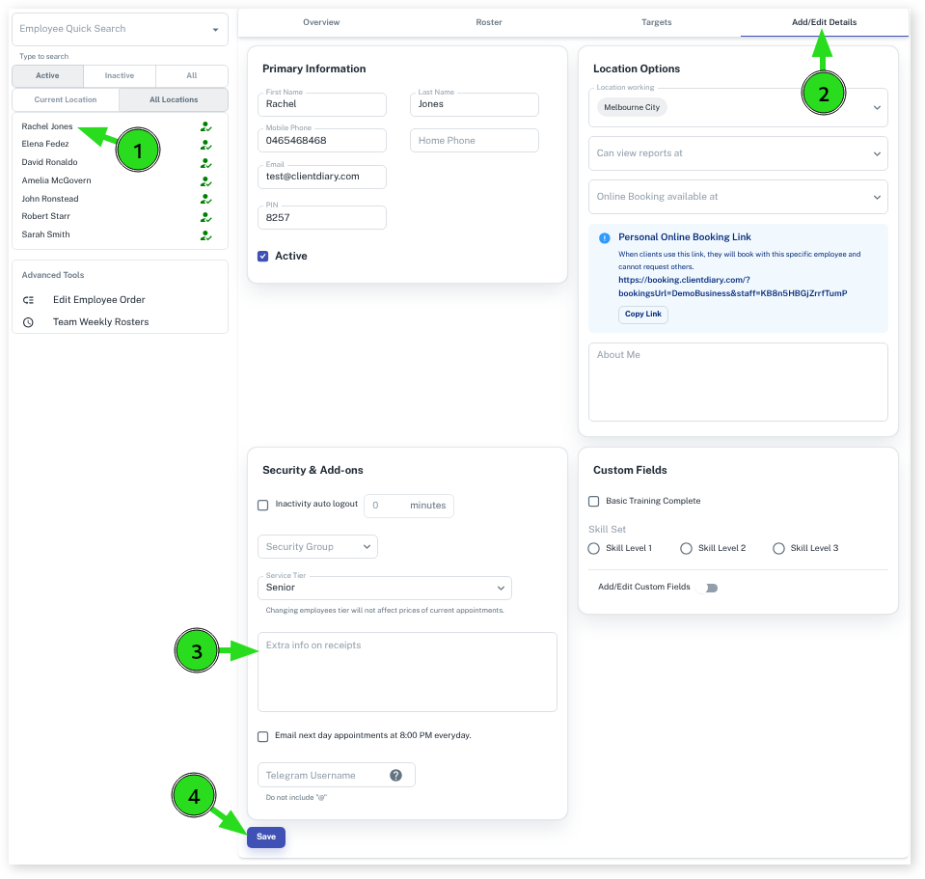Select the Skill Level 2 radio button
Screen dimensions: 925x879
click(686, 549)
